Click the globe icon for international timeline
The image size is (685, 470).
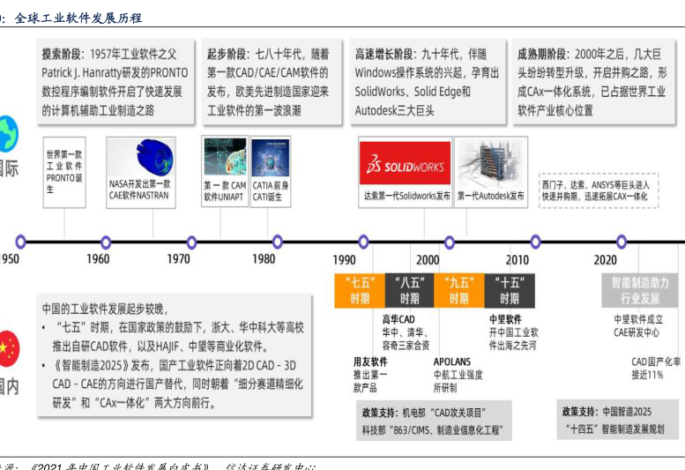pyautogui.click(x=6, y=132)
